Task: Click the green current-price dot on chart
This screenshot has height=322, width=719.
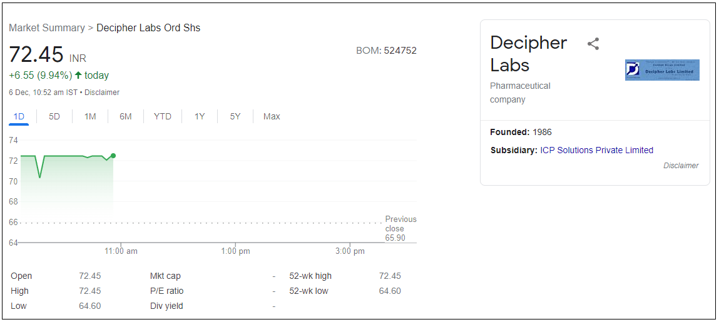Action: (113, 156)
